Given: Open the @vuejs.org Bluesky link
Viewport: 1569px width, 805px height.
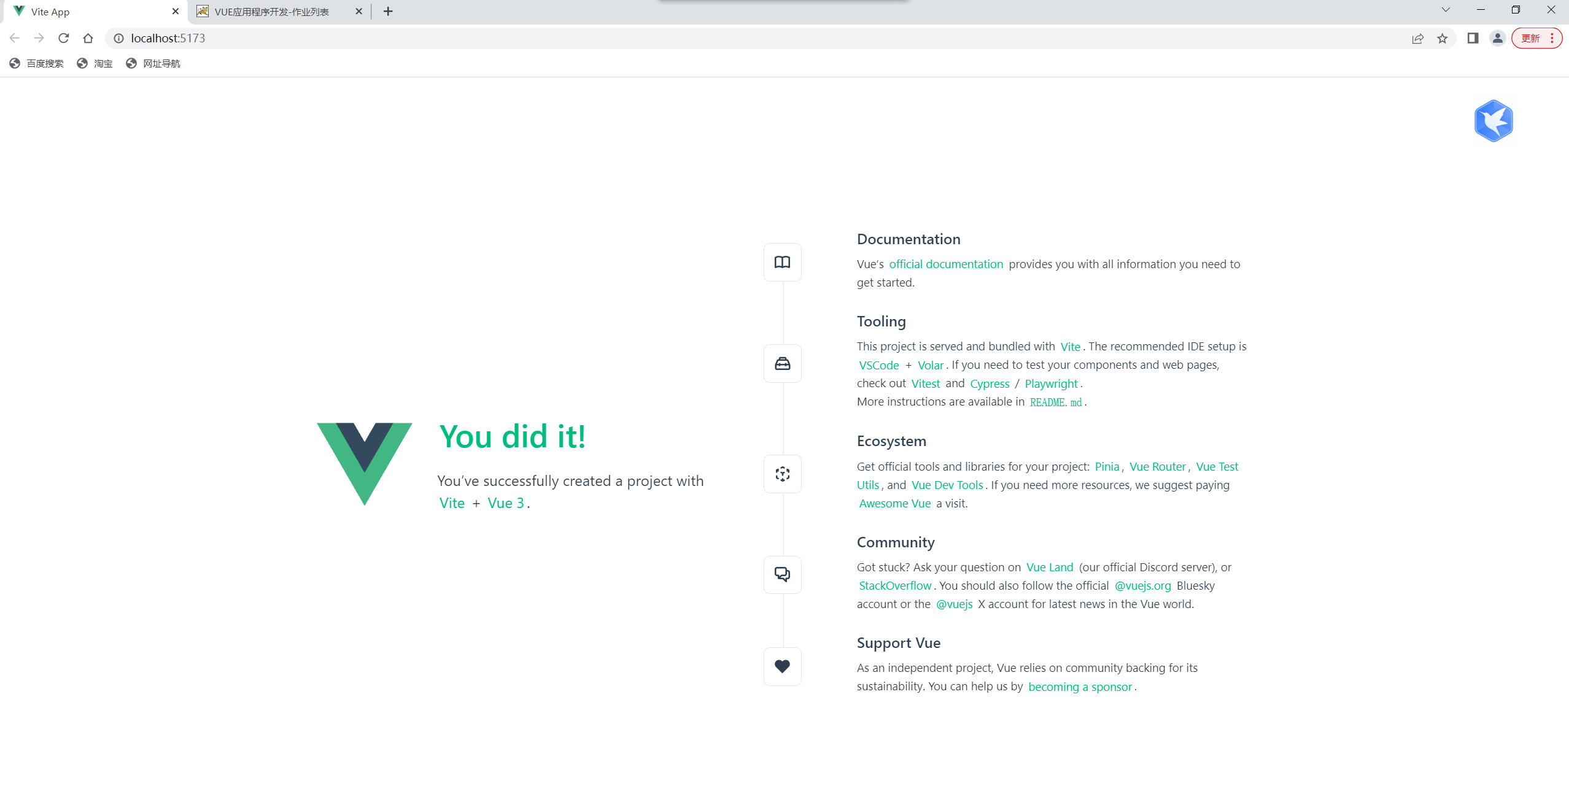Looking at the screenshot, I should click(x=1143, y=585).
